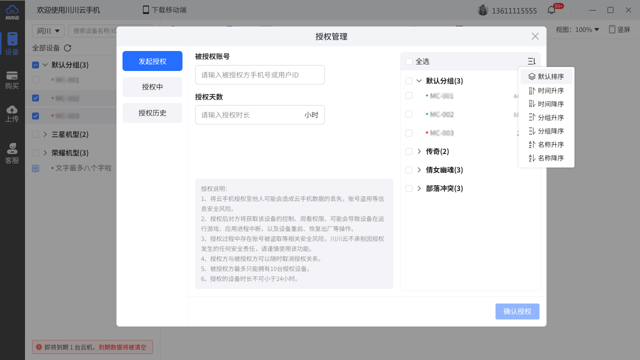Click the notification bell icon
640x360 pixels.
point(551,10)
